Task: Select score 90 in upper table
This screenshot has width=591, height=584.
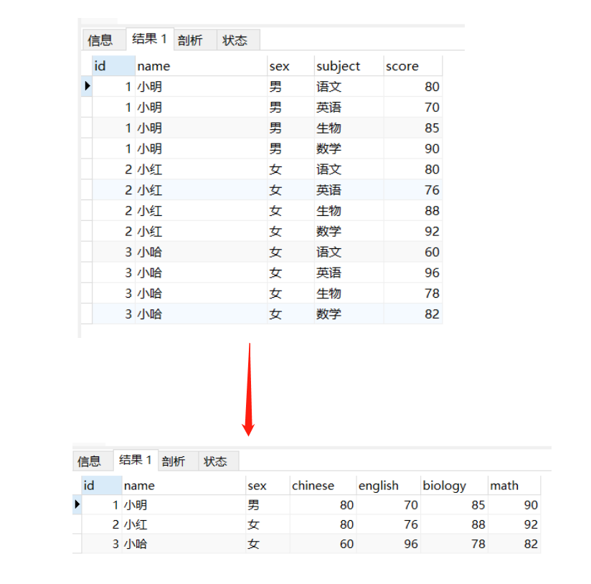Action: (412, 149)
